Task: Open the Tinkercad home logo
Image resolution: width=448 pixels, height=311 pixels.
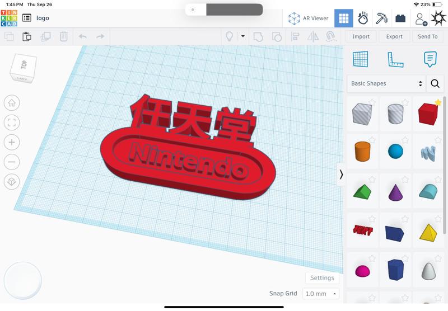Action: coord(9,18)
